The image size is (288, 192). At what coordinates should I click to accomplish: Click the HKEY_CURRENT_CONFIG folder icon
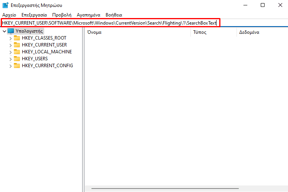[17, 65]
